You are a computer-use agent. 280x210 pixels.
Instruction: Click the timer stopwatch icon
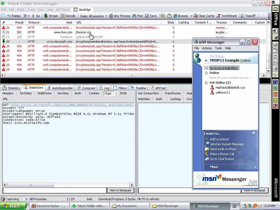(x=169, y=16)
